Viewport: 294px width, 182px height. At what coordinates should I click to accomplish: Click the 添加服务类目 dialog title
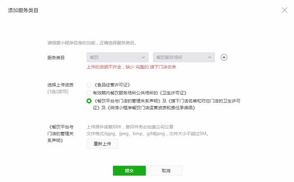click(x=23, y=10)
